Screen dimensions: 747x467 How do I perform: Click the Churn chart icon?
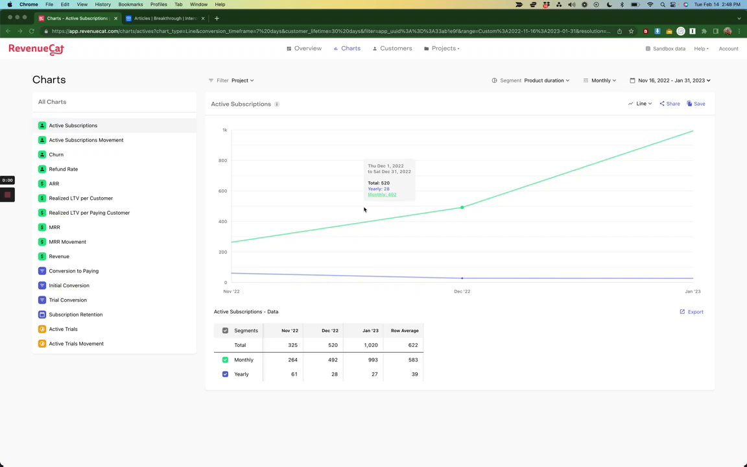pos(42,154)
